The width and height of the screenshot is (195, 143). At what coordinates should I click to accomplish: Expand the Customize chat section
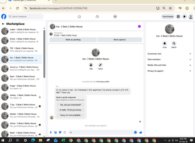coord(169,54)
